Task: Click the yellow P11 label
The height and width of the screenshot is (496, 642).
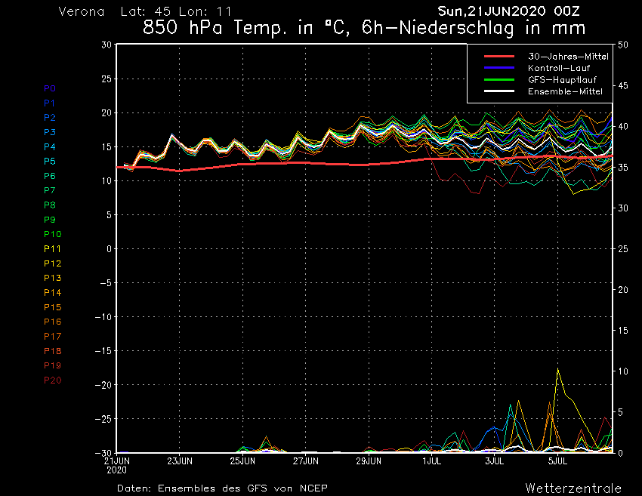Action: click(x=52, y=249)
